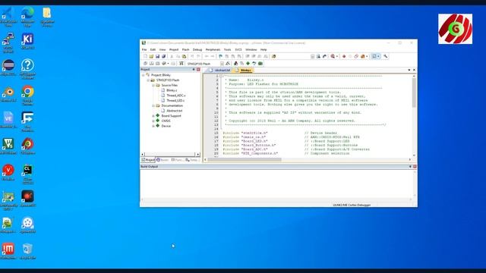The width and height of the screenshot is (486, 273).
Task: Start debug session with magnifier icon
Action: pos(333,56)
